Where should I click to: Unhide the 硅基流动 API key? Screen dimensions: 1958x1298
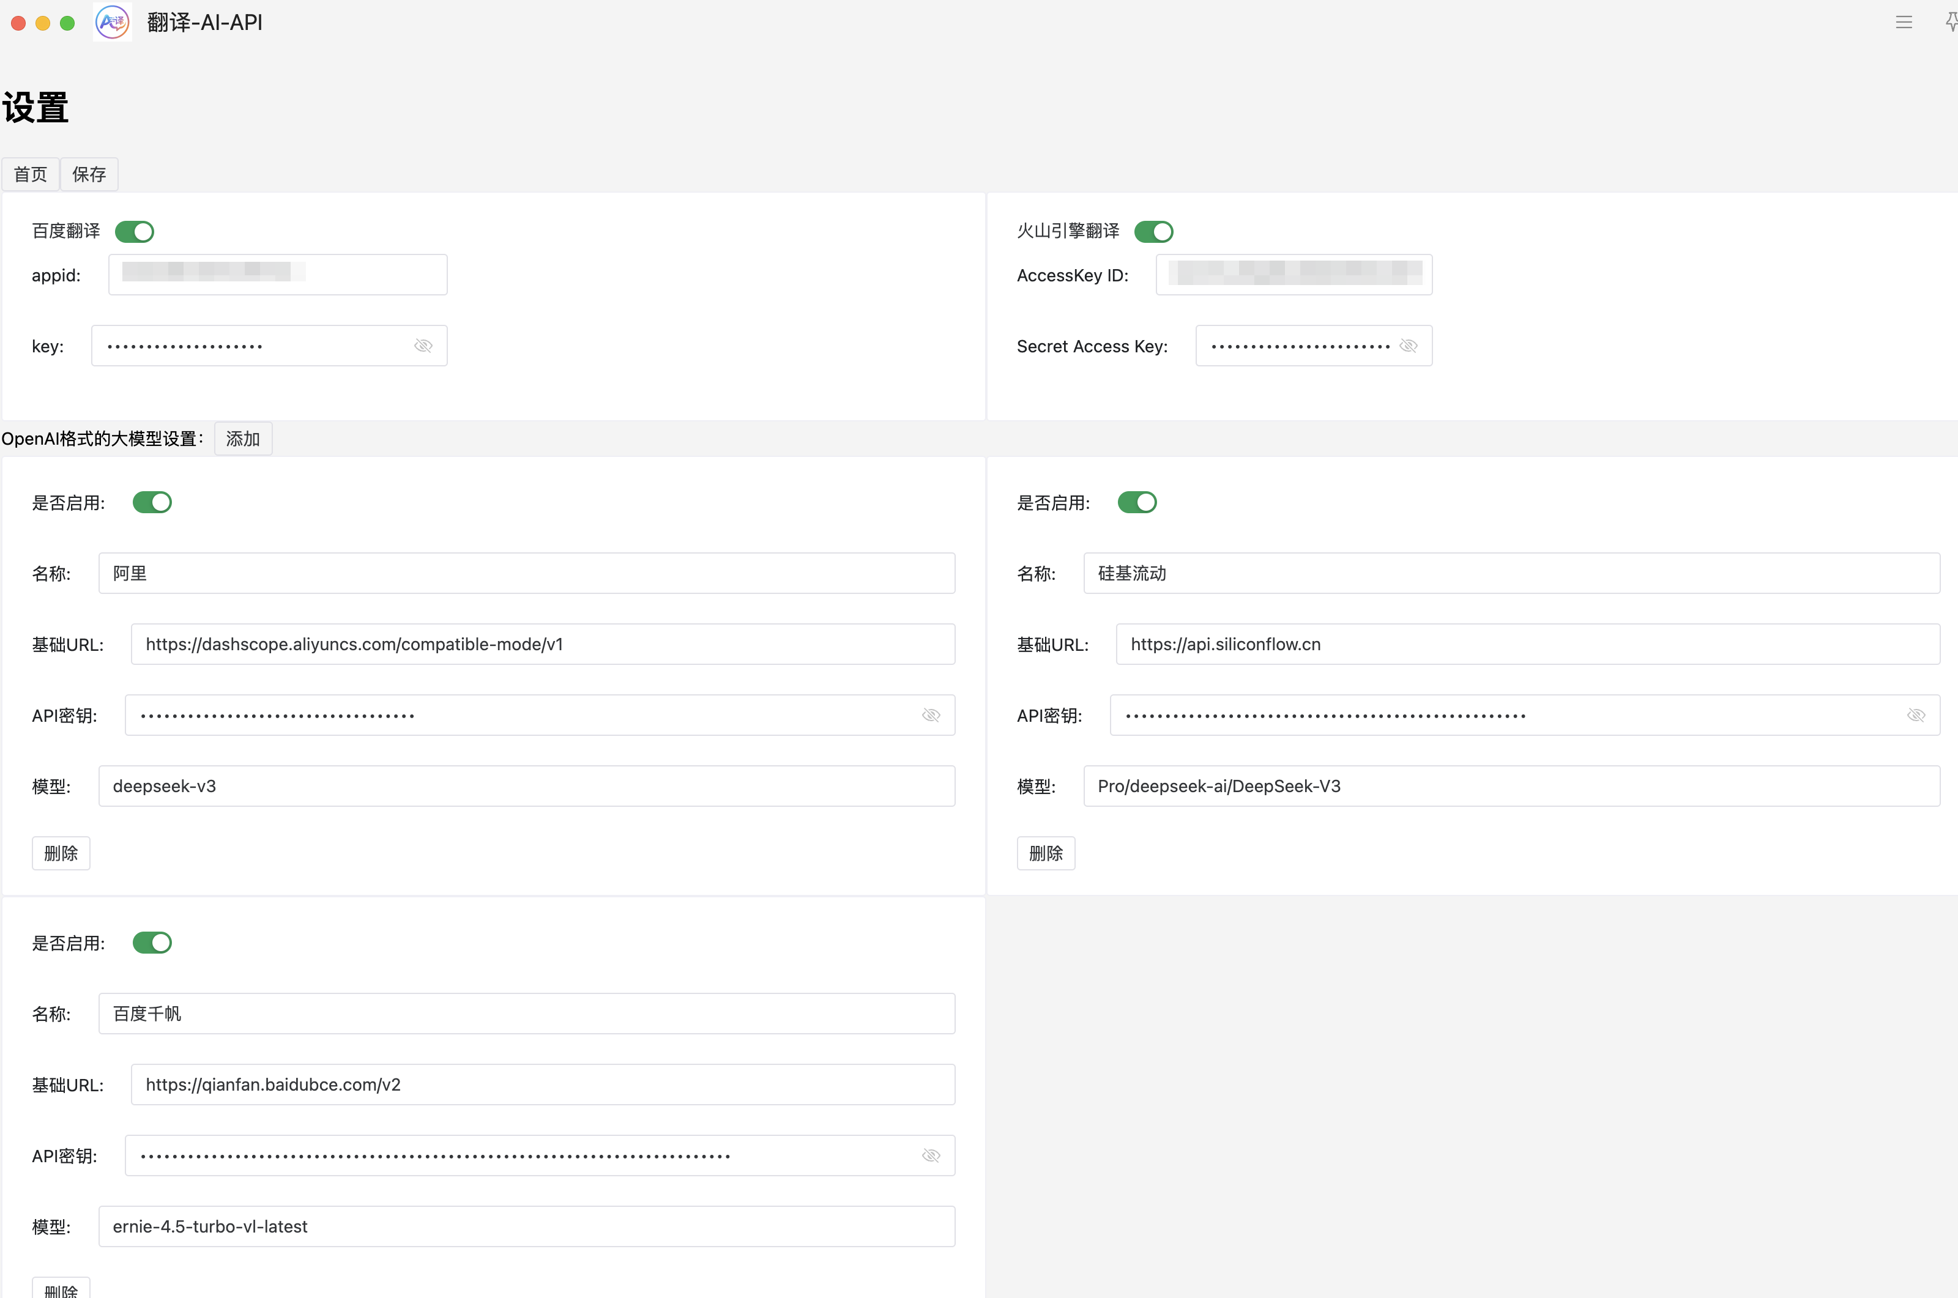point(1915,715)
